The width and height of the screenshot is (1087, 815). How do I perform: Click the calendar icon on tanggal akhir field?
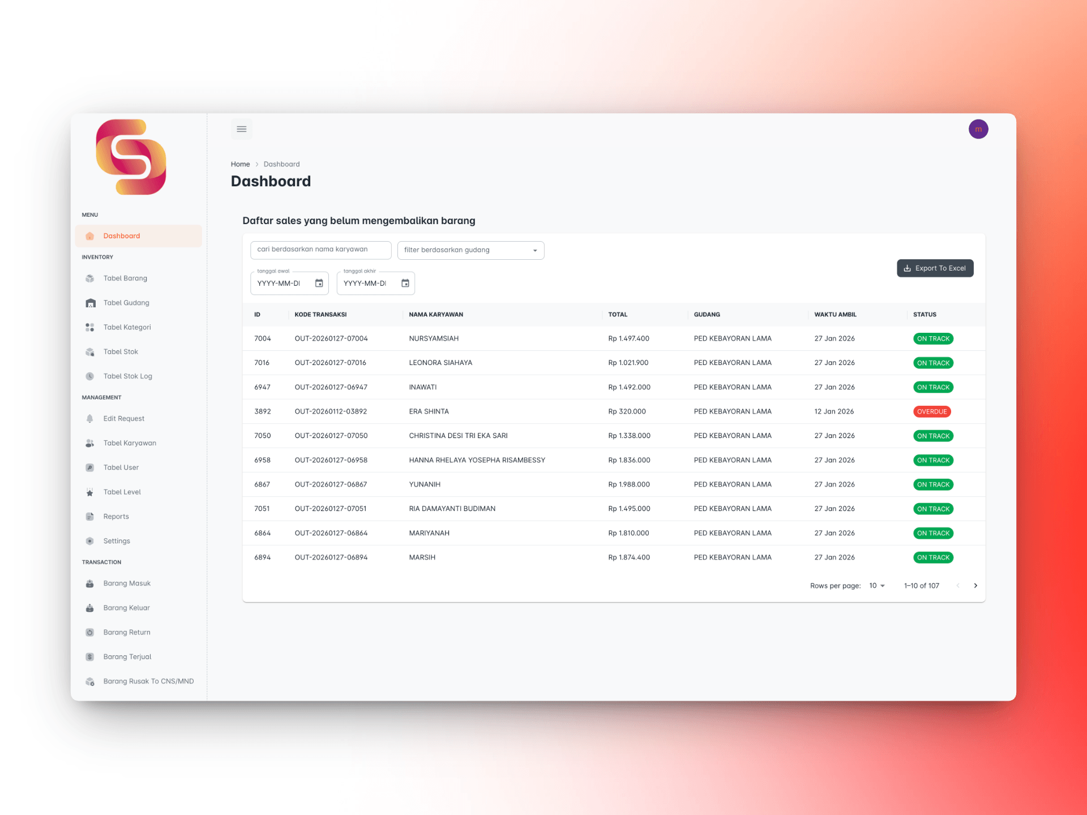click(405, 283)
